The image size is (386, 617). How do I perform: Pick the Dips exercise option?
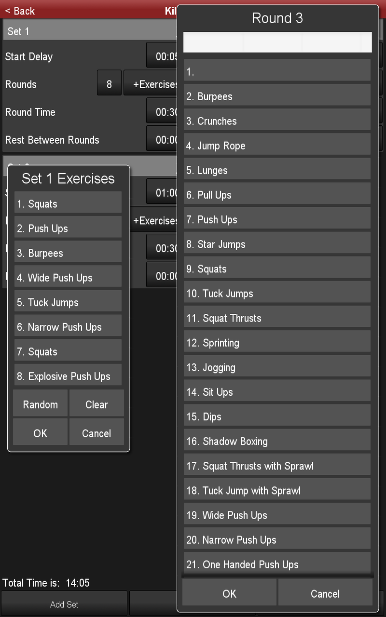(x=277, y=416)
